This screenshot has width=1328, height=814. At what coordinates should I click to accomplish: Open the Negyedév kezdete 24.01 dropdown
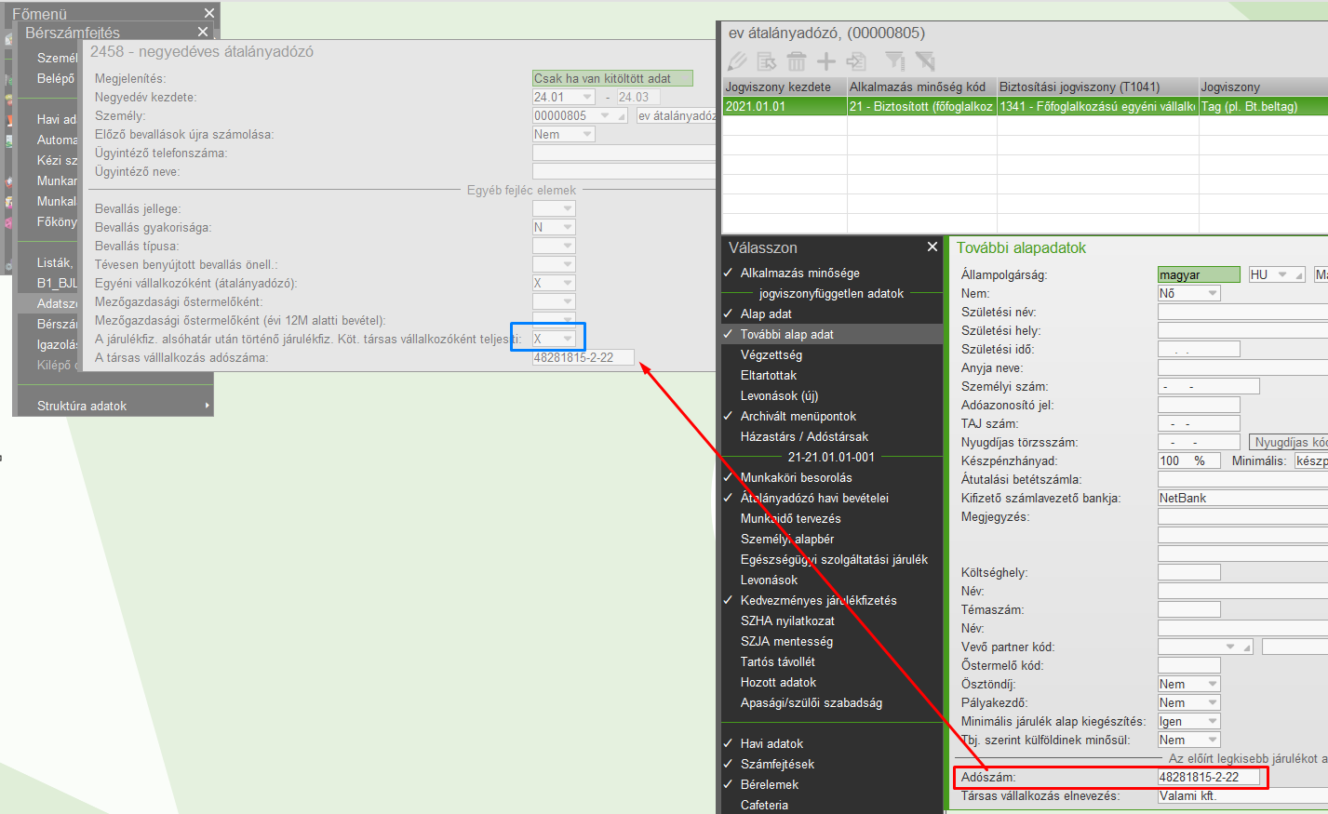tap(587, 97)
